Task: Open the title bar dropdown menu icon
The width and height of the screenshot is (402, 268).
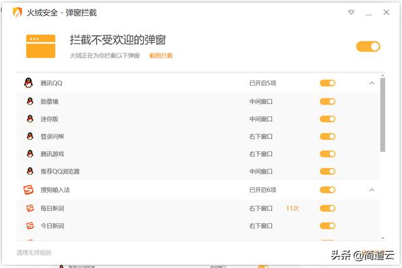Action: (351, 12)
